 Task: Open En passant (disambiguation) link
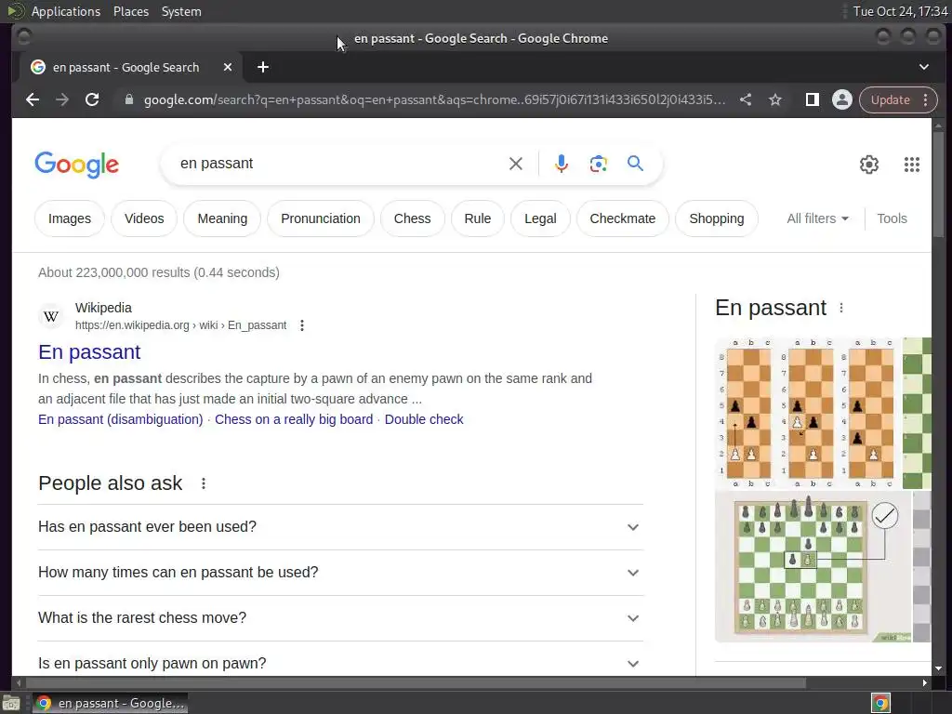[x=120, y=419]
